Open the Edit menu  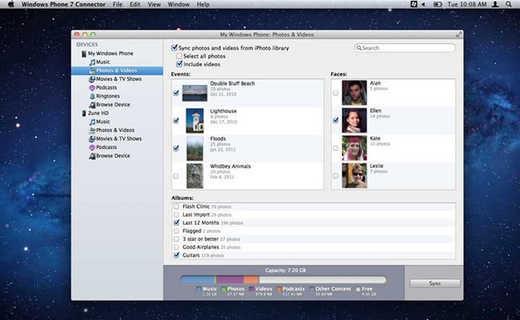tap(135, 4)
